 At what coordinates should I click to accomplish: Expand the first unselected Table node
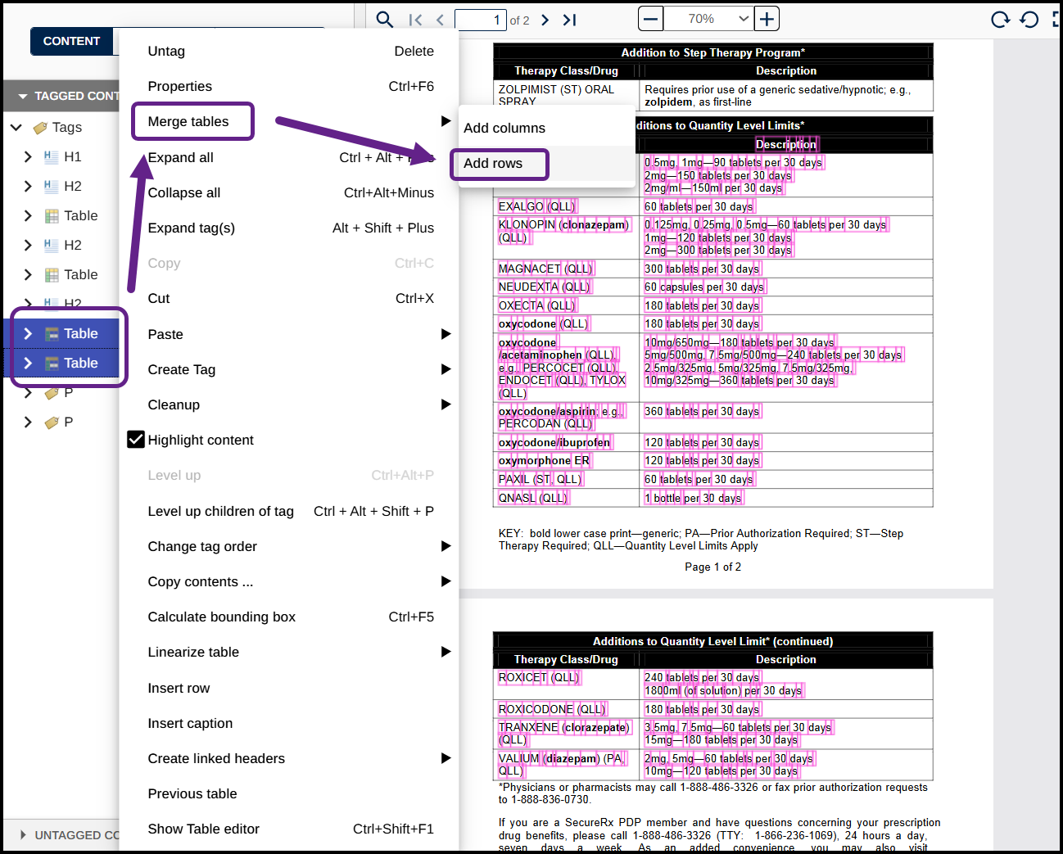(x=28, y=216)
